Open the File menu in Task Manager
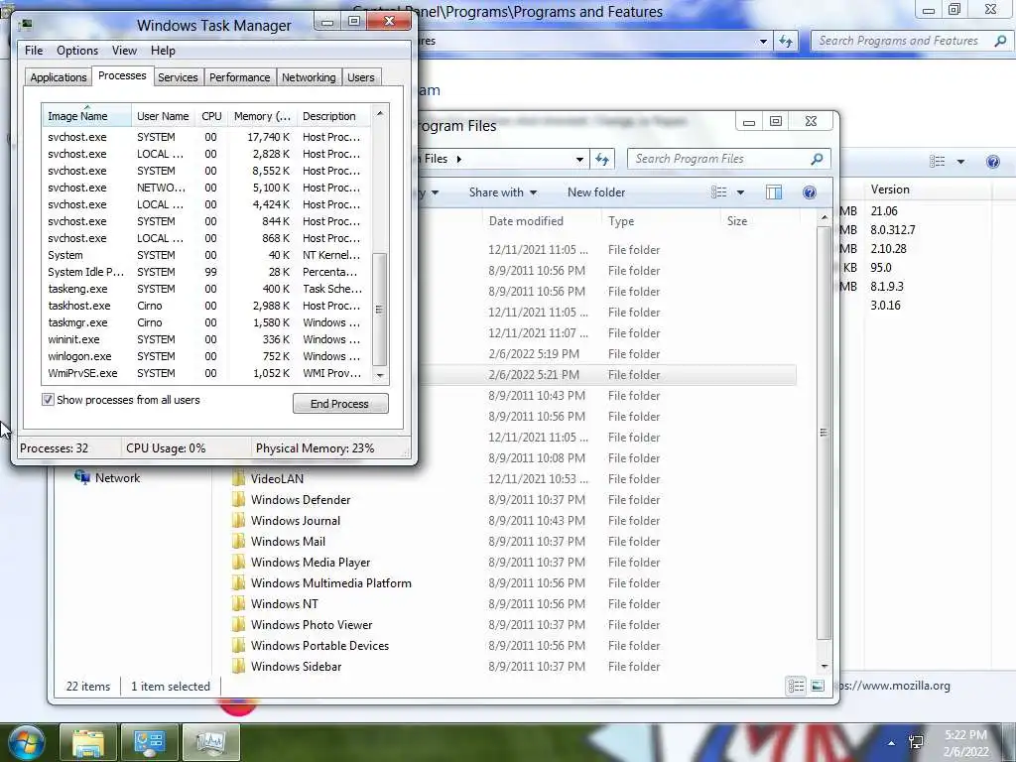Screen dimensions: 1016x762 pos(34,51)
